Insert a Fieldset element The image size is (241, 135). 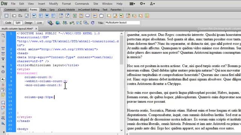coord(101,16)
